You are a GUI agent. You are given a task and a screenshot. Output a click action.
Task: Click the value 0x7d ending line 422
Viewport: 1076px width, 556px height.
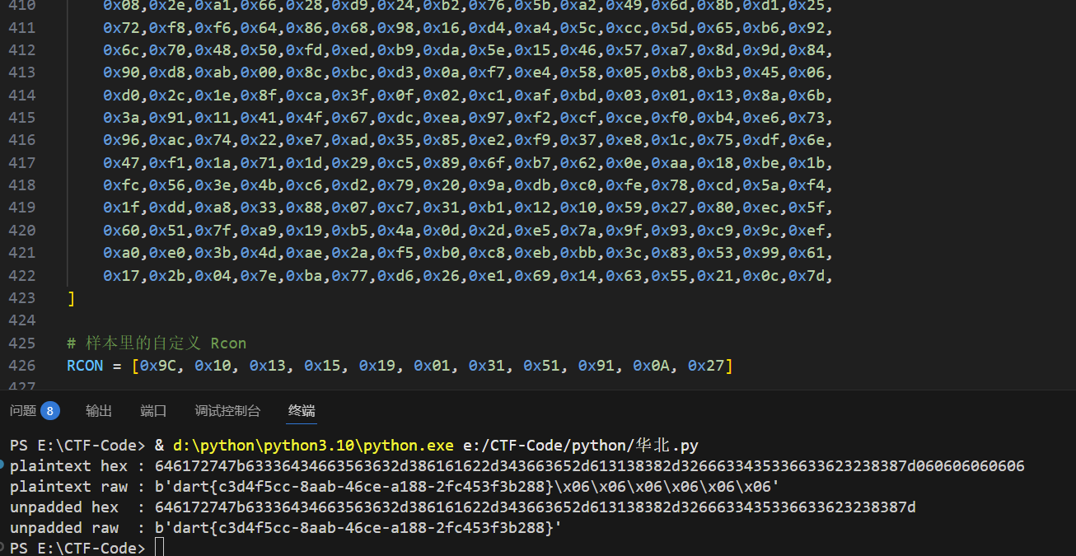(x=807, y=275)
